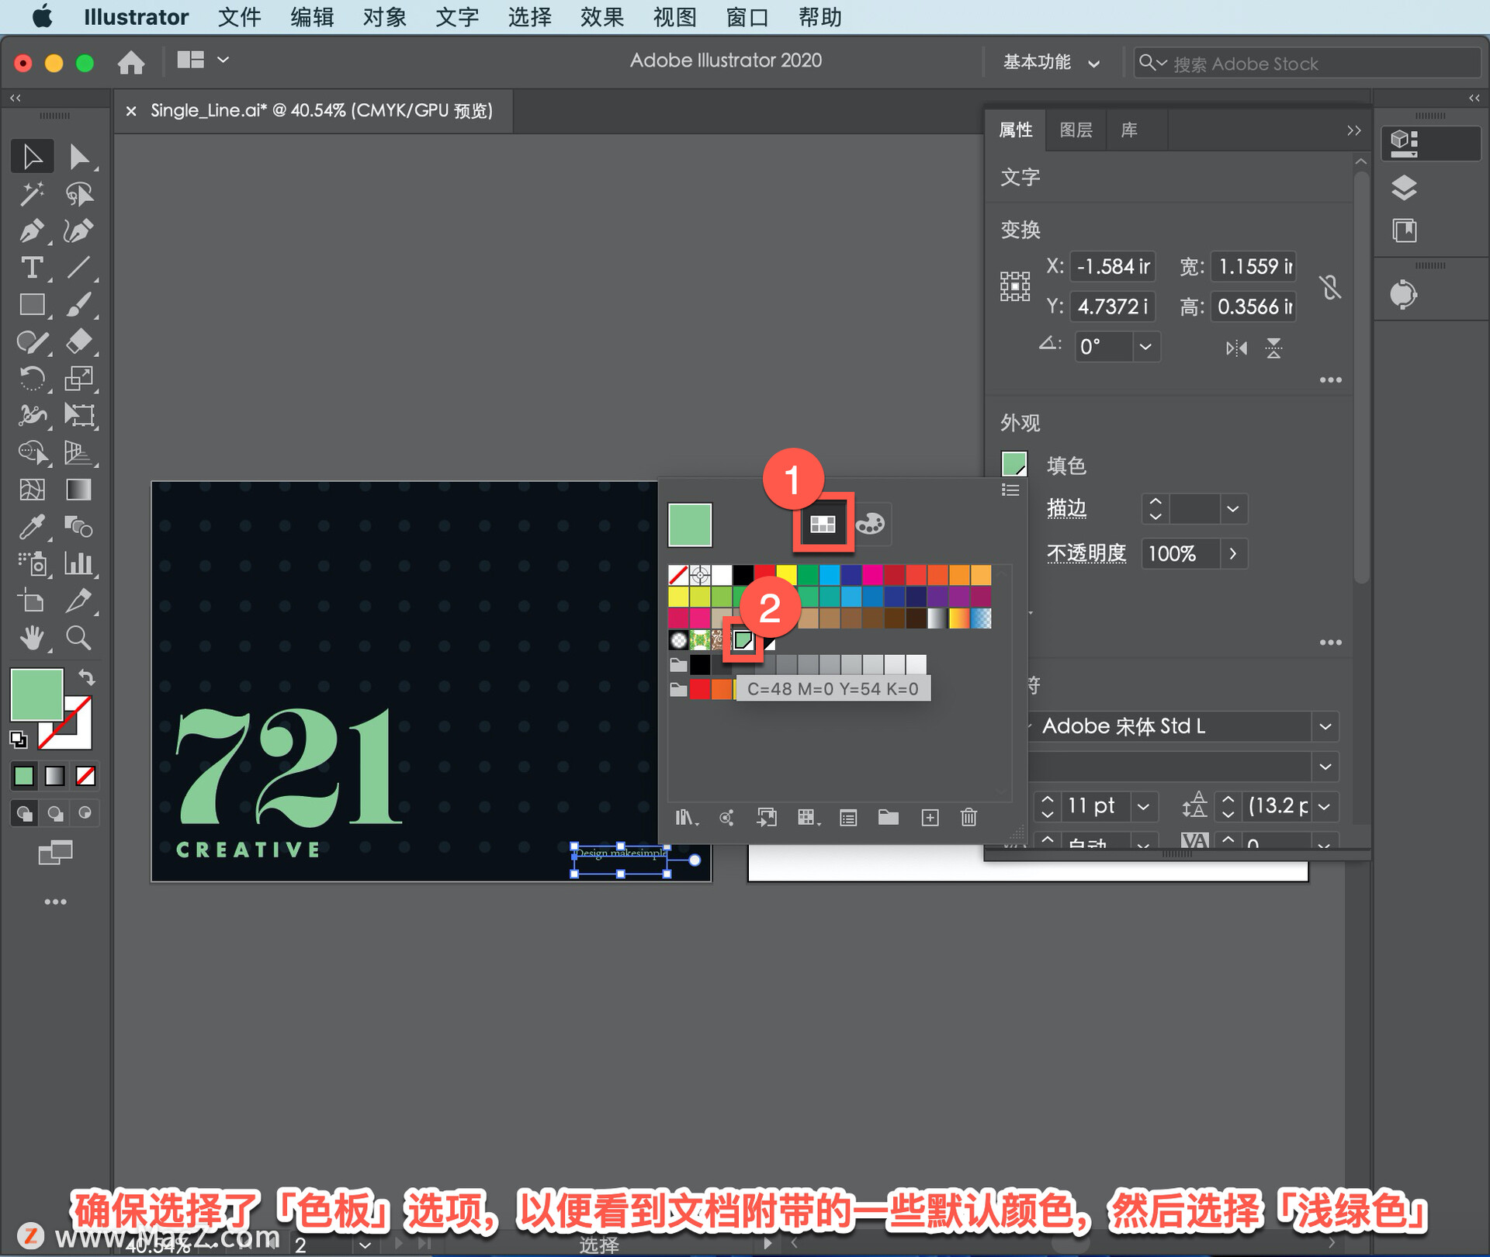Screen dimensions: 1490x1257
Task: Swap fill and stroke colors
Action: pyautogui.click(x=87, y=677)
